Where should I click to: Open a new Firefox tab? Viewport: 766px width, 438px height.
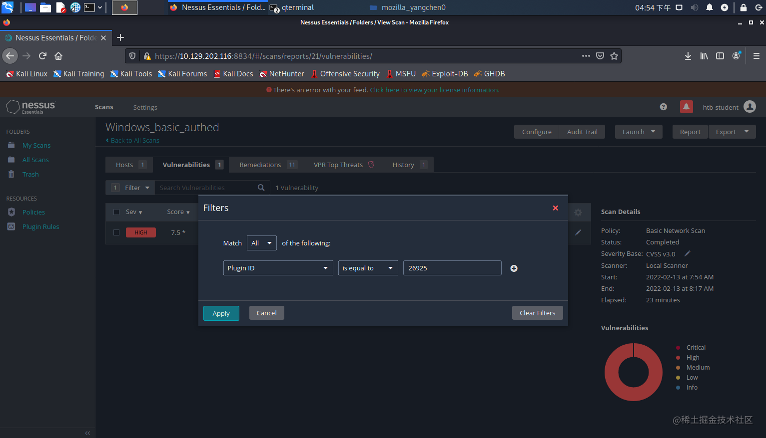point(120,37)
